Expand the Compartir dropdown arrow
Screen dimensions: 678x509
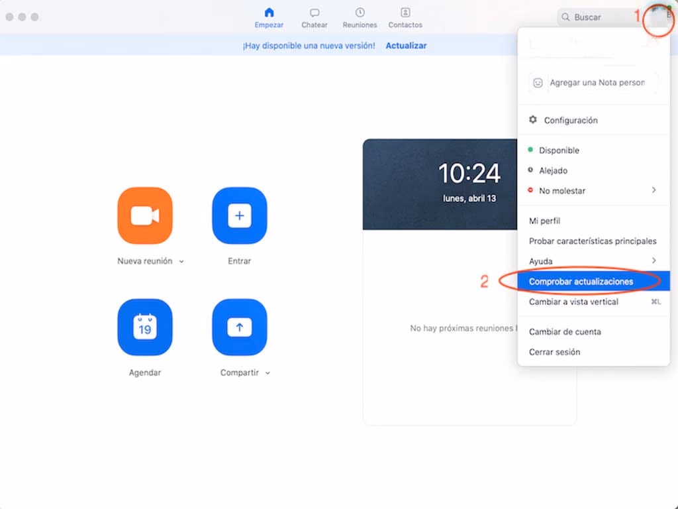[x=267, y=373]
